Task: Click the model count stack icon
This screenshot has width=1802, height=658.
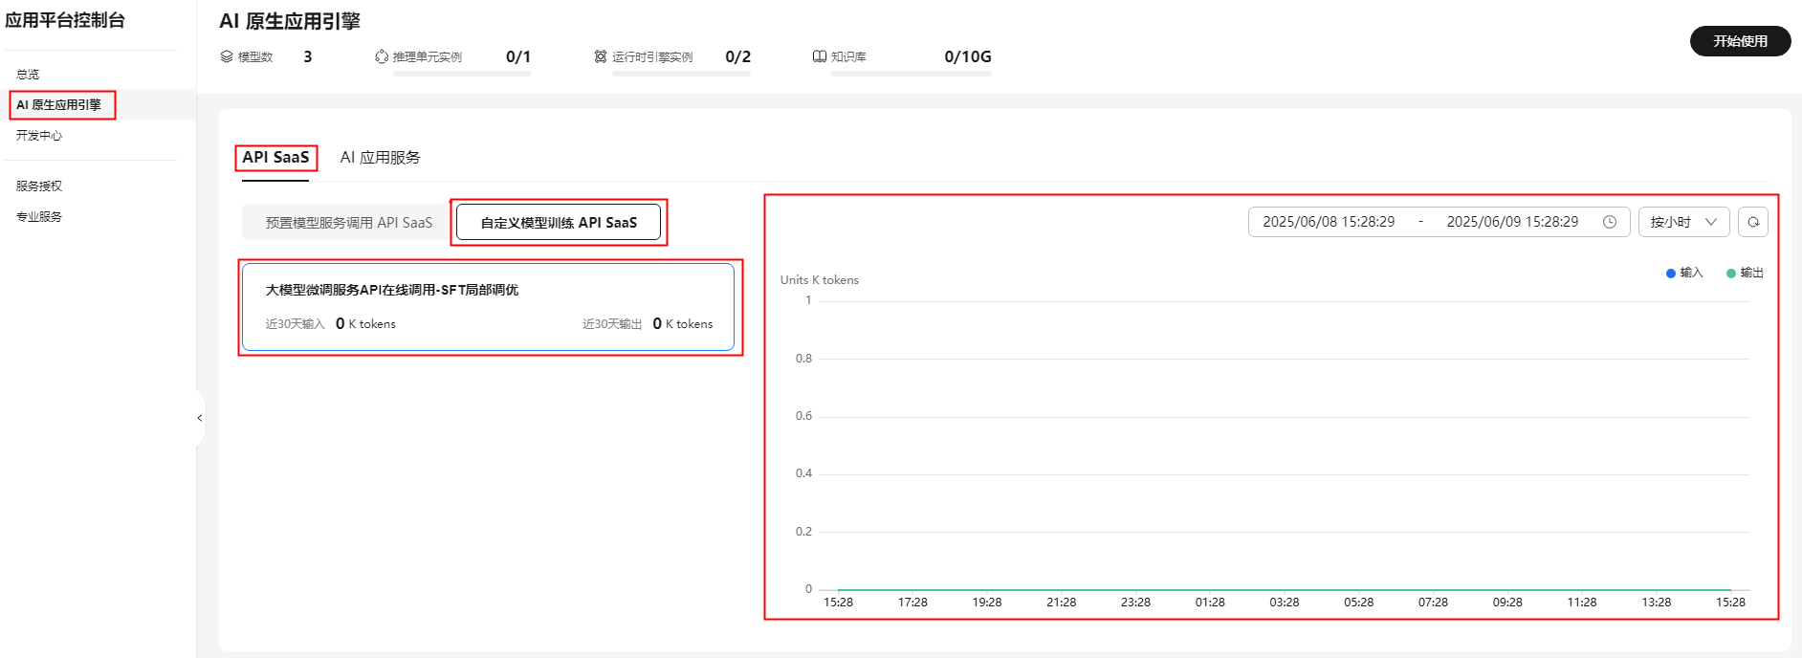Action: pos(227,57)
